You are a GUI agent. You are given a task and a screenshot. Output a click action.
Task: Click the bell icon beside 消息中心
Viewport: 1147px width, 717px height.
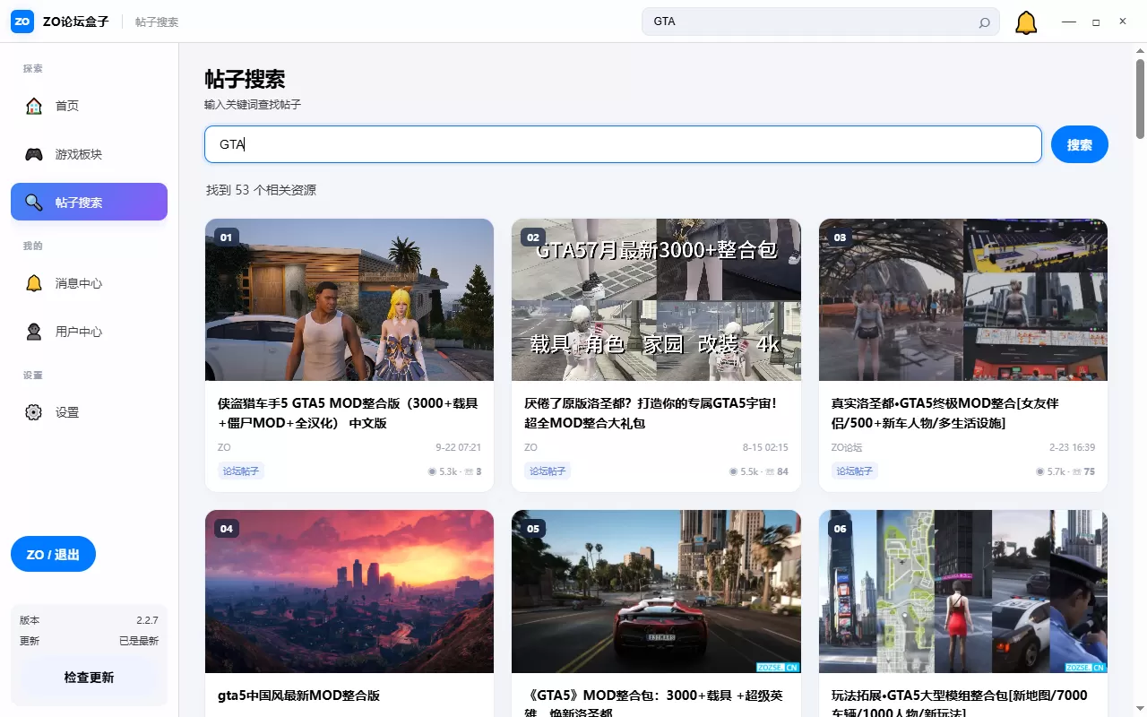coord(34,283)
